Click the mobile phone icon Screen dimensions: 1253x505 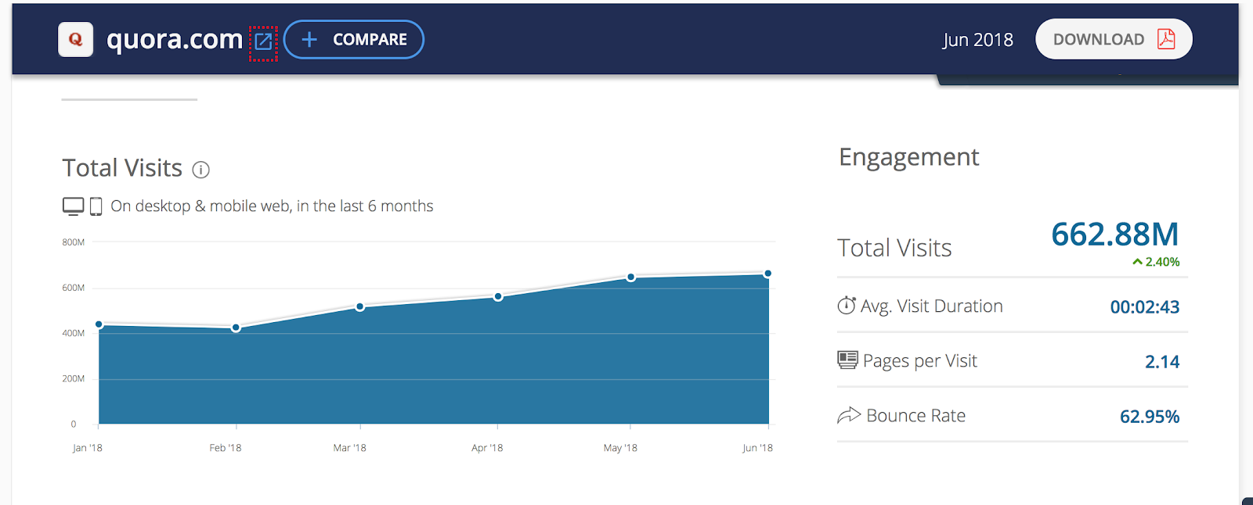point(96,206)
